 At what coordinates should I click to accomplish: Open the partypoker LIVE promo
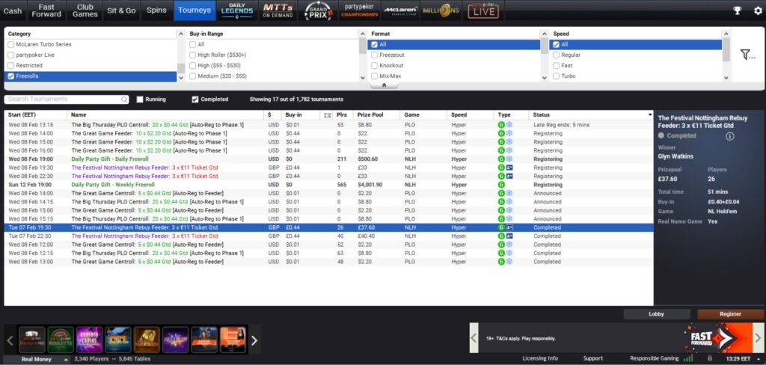tap(483, 10)
